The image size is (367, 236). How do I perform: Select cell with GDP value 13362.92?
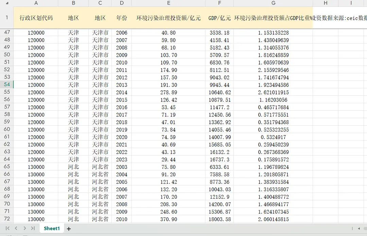click(x=220, y=122)
